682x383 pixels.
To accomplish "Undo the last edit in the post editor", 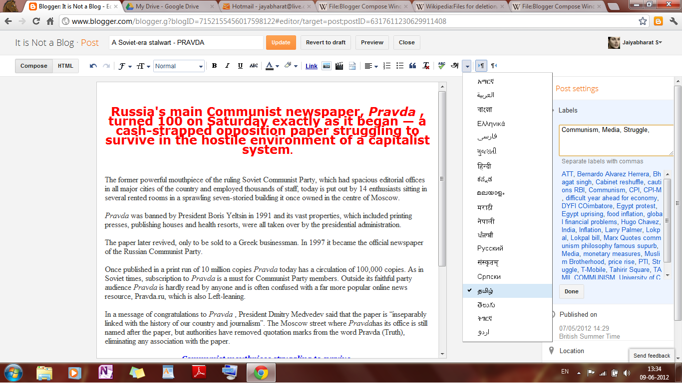I will click(x=93, y=66).
